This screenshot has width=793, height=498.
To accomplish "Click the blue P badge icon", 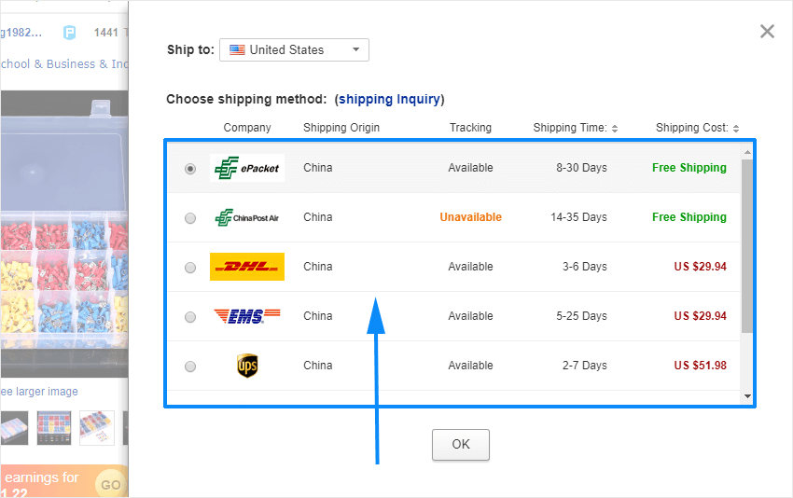I will pyautogui.click(x=69, y=34).
